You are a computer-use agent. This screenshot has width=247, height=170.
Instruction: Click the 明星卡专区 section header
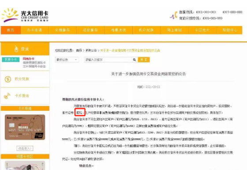pos(25,156)
